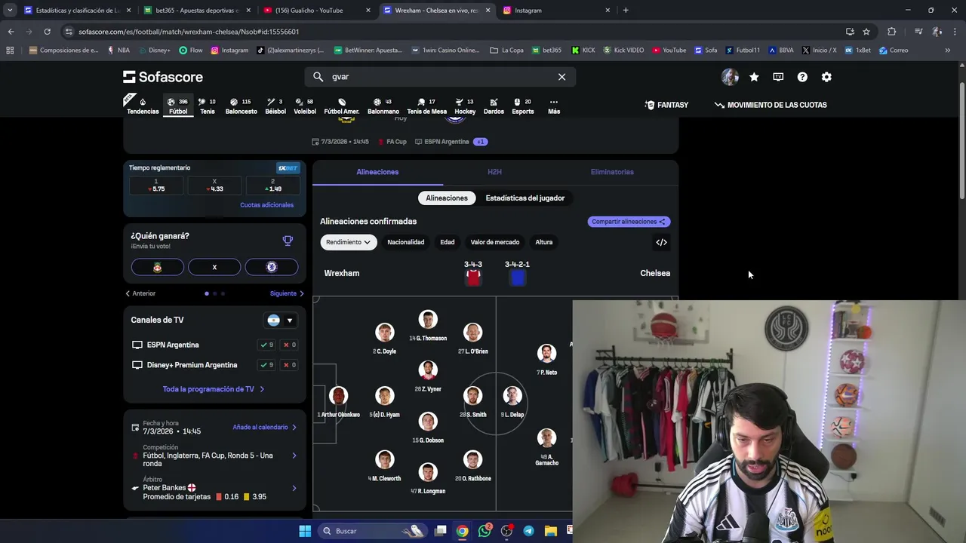Select the Tenis sport icon

click(207, 106)
